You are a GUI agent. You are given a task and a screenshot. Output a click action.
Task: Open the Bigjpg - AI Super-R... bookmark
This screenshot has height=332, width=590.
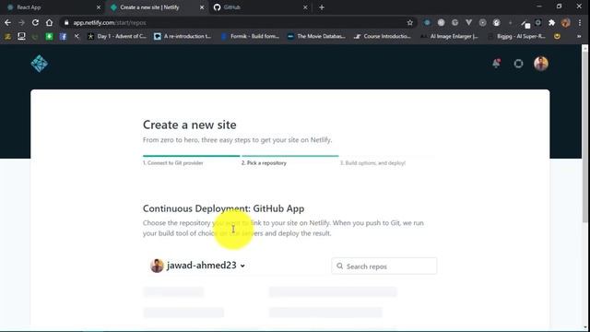pyautogui.click(x=516, y=37)
